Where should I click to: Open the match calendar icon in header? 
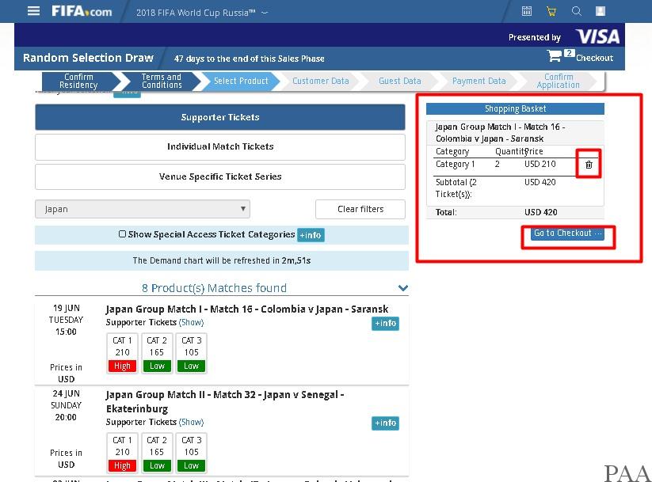click(x=526, y=11)
